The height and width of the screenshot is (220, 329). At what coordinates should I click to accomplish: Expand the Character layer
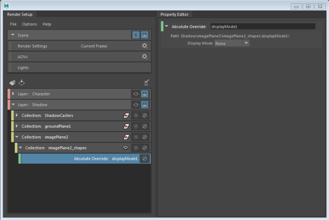coord(13,94)
